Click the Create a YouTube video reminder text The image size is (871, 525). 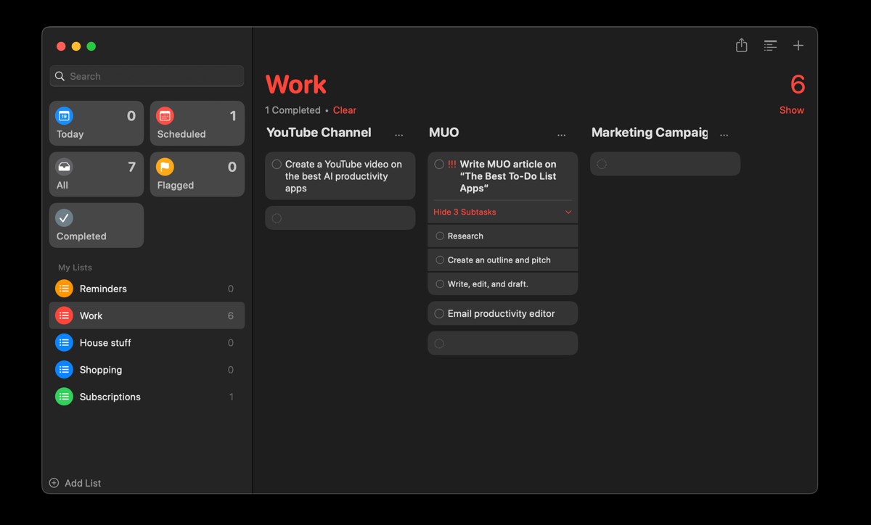coord(343,176)
